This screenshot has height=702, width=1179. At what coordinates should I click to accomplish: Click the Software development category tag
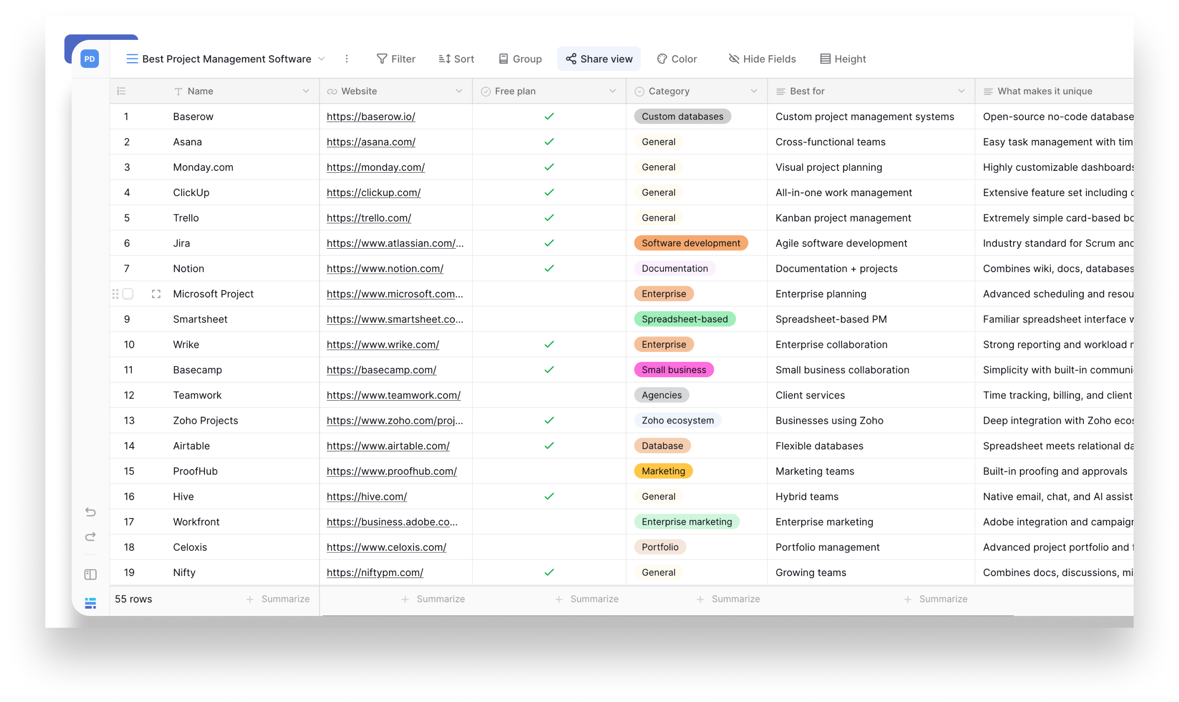coord(691,243)
